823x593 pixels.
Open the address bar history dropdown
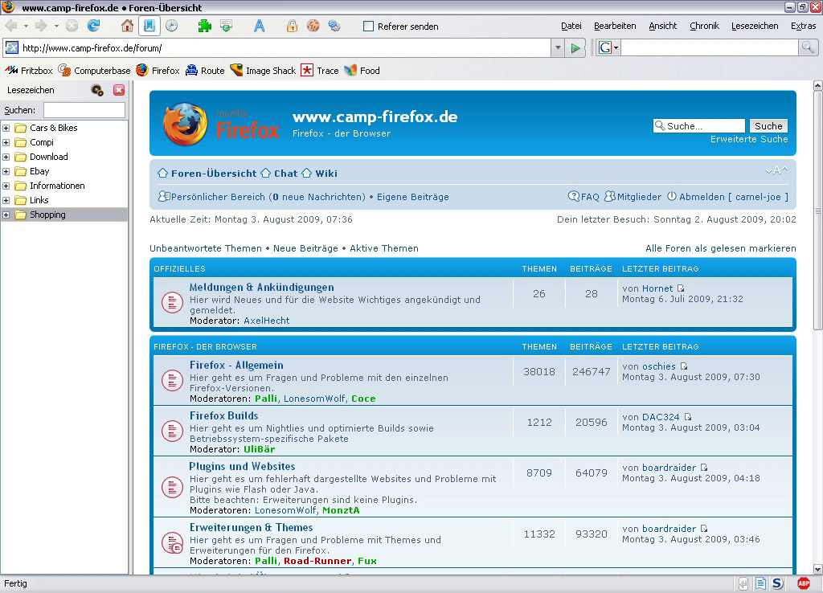(x=558, y=48)
